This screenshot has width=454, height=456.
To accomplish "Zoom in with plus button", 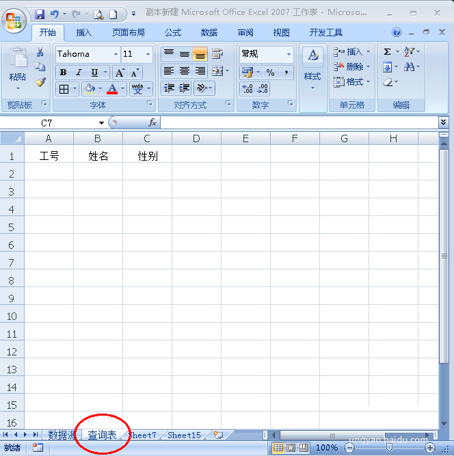I will (x=430, y=448).
